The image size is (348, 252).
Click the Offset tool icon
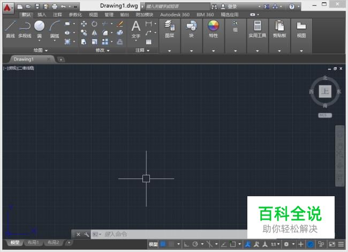(x=119, y=42)
